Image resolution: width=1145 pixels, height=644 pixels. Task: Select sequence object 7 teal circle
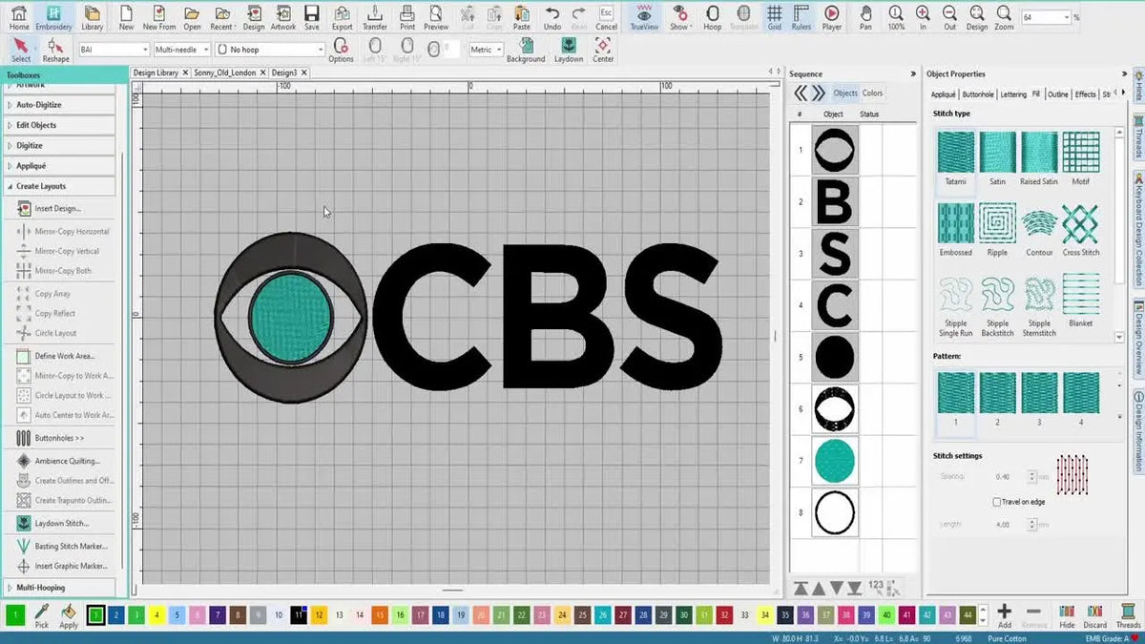(x=835, y=461)
